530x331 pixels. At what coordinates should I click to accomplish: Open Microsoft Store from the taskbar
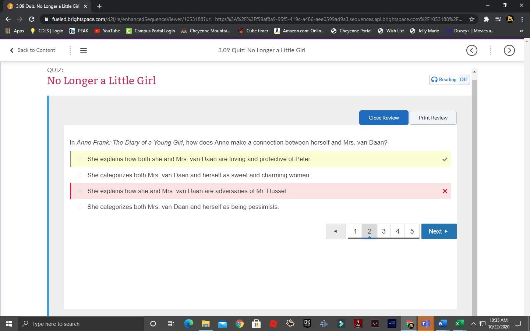pyautogui.click(x=257, y=324)
